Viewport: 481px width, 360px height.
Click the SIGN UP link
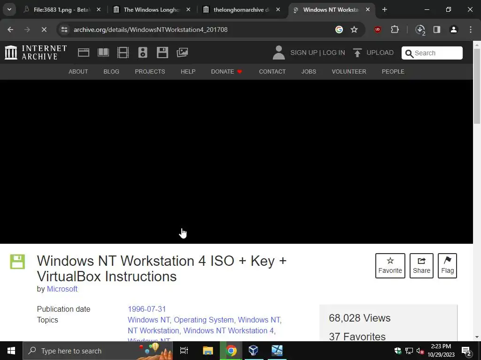point(304,52)
